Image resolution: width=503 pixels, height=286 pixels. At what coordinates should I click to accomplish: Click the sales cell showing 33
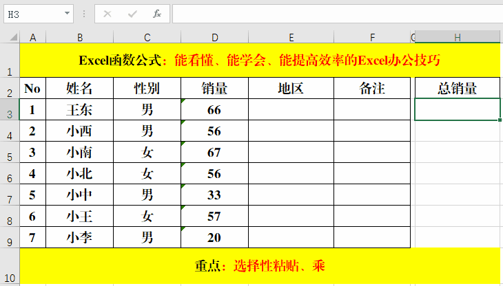pos(214,195)
